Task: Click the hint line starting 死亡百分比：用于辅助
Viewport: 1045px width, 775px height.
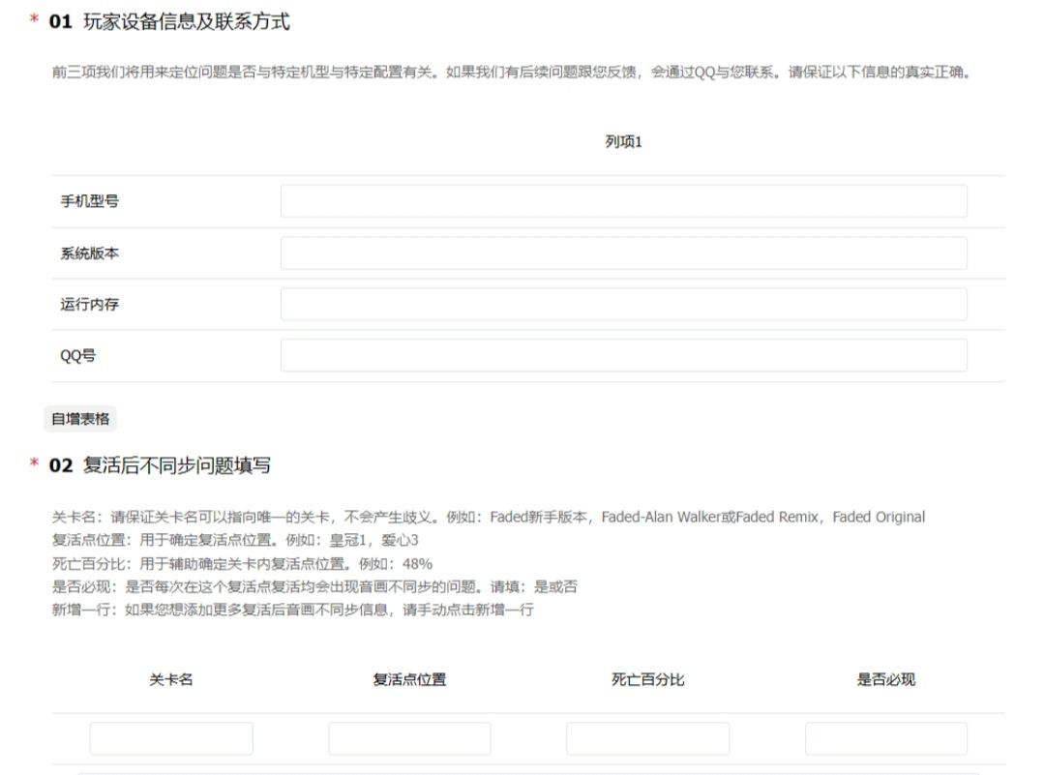Action: (x=242, y=564)
